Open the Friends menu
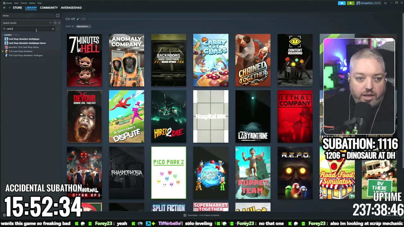 click(24, 3)
